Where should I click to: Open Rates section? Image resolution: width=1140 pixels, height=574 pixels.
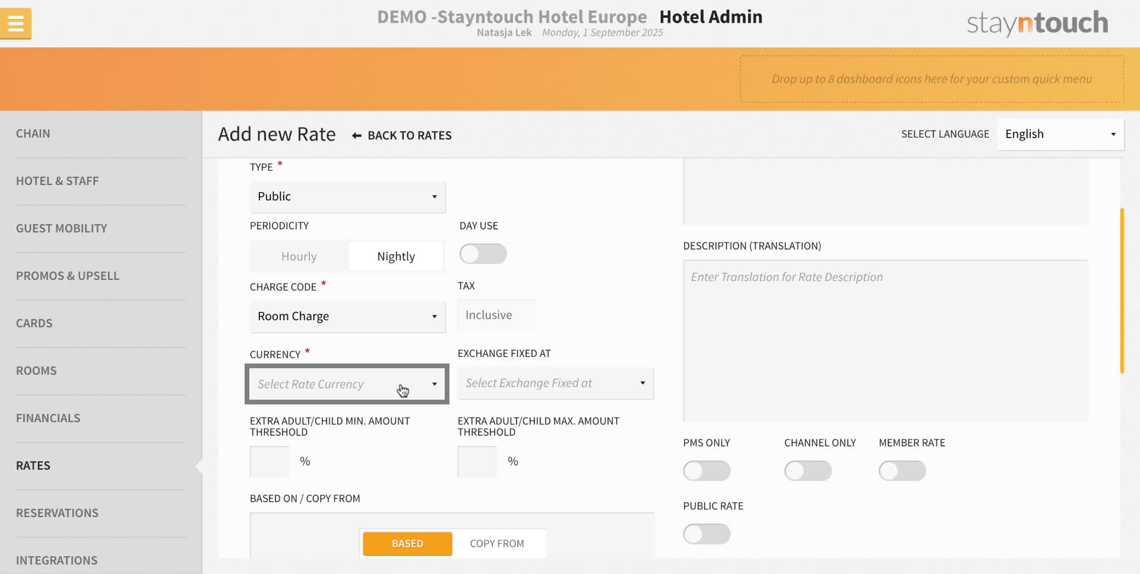coord(33,465)
